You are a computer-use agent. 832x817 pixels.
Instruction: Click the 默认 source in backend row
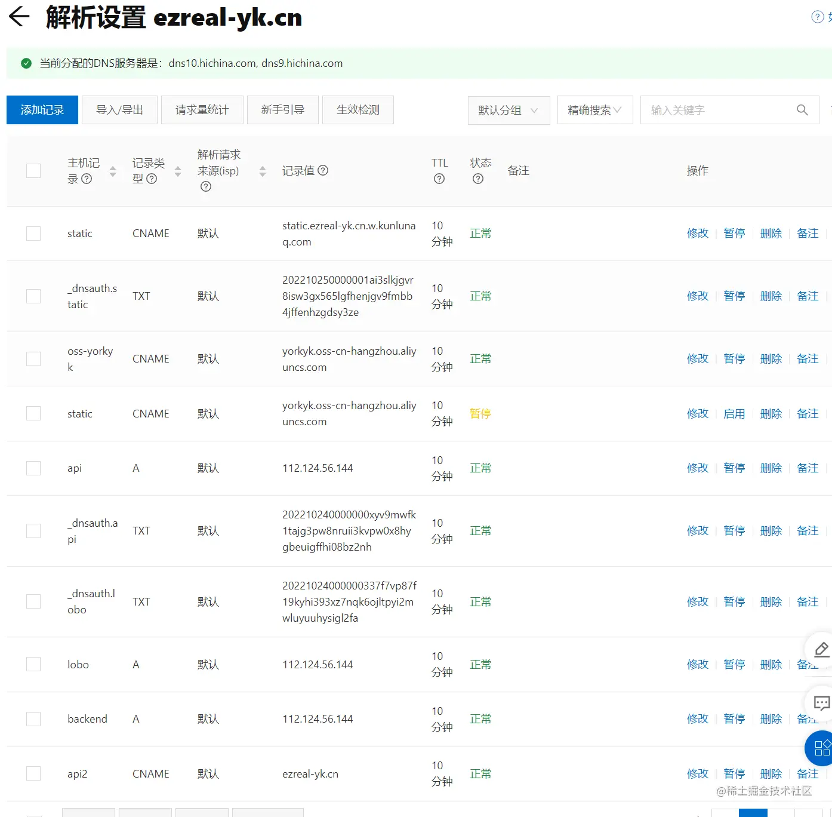point(208,719)
